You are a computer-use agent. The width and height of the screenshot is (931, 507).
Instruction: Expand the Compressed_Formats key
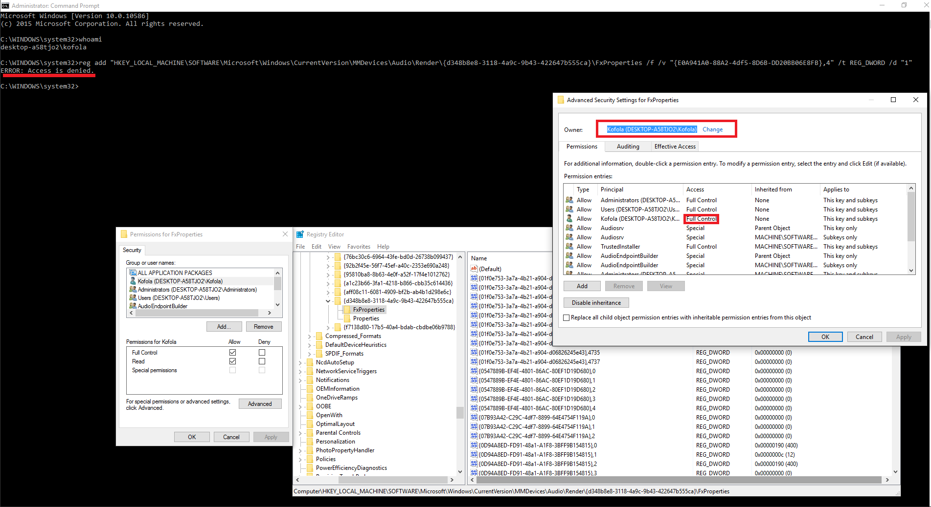click(310, 336)
